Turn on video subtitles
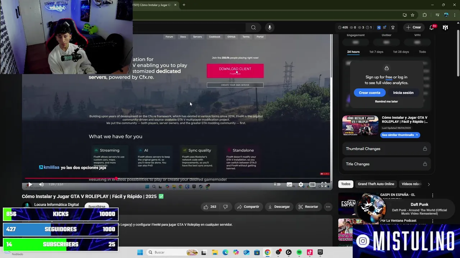The image size is (460, 258). [289, 185]
